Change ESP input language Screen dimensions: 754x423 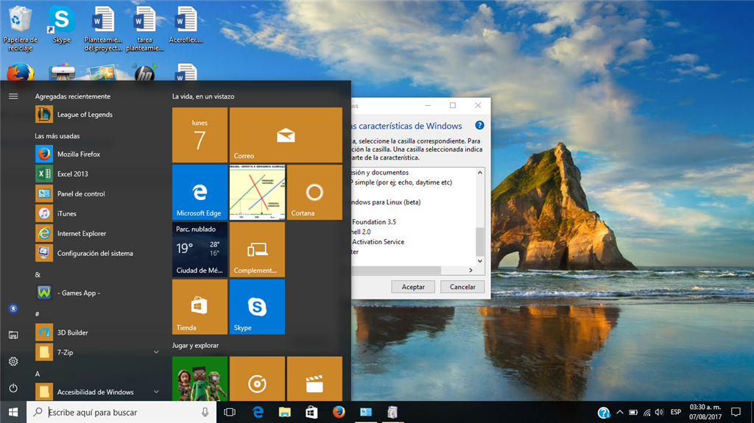tap(676, 412)
